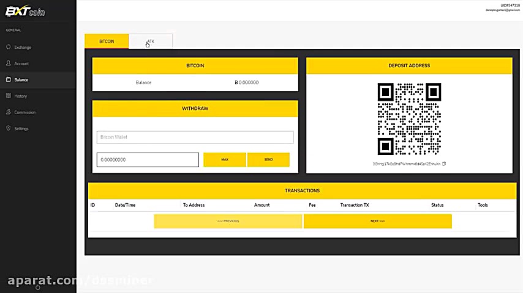Click the BXT coin logo
Viewport: 523px width, 293px height.
pyautogui.click(x=25, y=12)
